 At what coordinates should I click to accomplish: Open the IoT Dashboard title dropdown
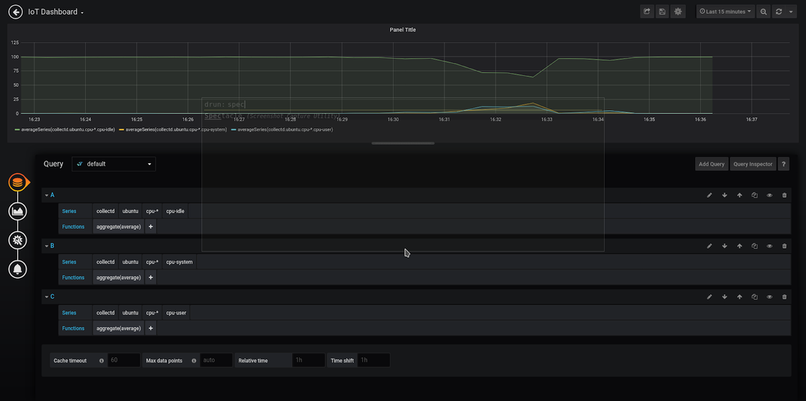[56, 12]
